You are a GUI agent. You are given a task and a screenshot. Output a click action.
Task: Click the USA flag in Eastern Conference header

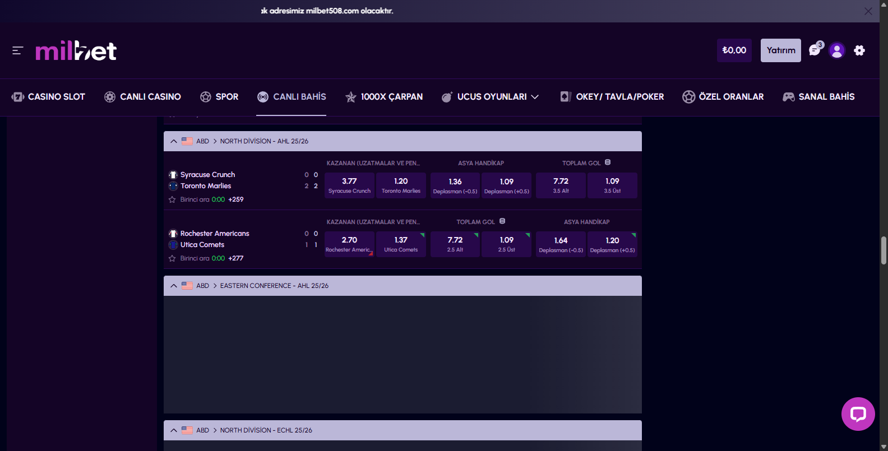point(187,286)
